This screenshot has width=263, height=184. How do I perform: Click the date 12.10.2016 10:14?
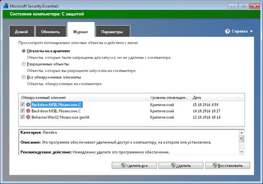coord(206,117)
